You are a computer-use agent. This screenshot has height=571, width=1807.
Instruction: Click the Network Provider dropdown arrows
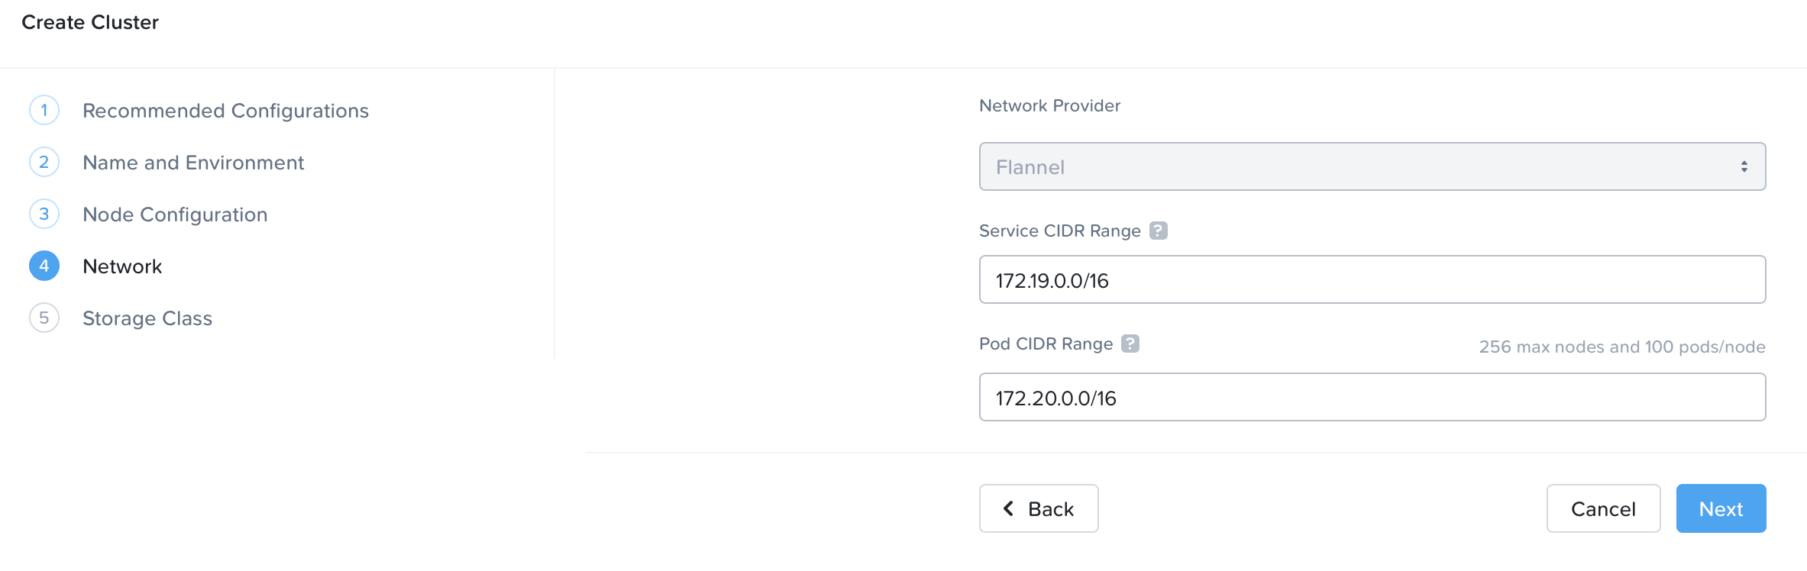pos(1744,166)
